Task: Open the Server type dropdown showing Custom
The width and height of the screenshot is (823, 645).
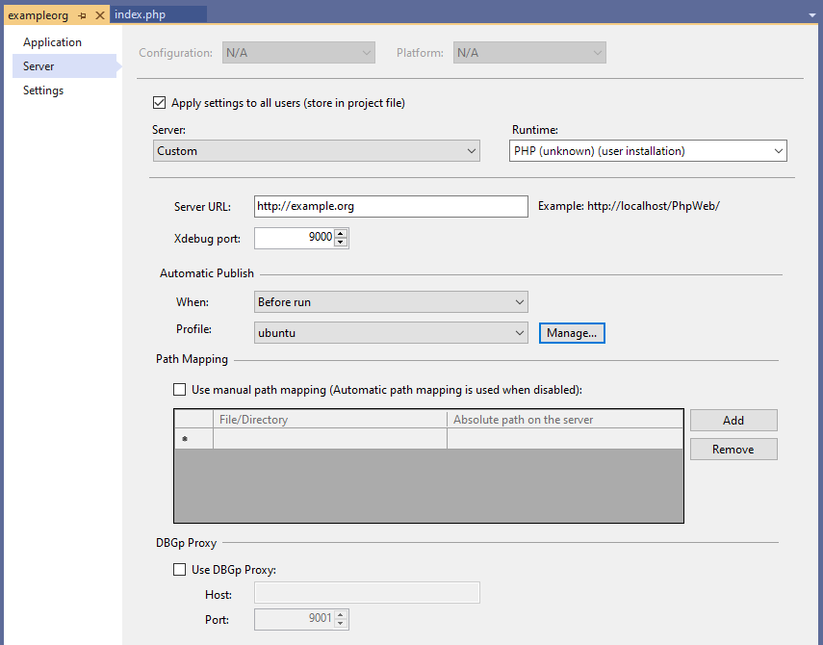Action: click(317, 150)
